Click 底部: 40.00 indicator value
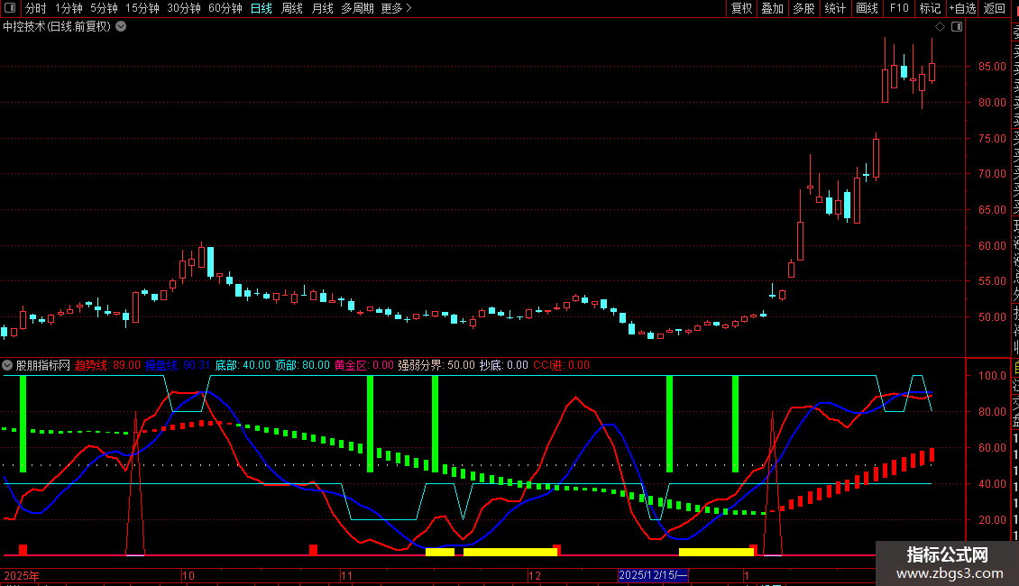 [x=243, y=365]
